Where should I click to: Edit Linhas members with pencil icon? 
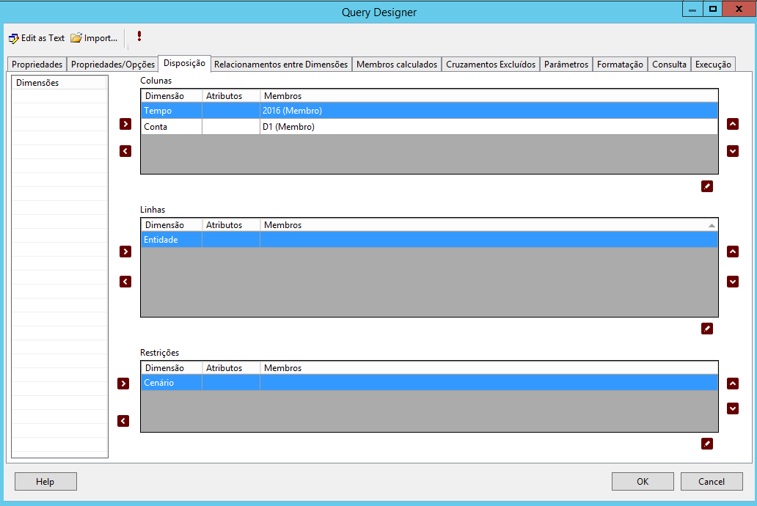707,329
